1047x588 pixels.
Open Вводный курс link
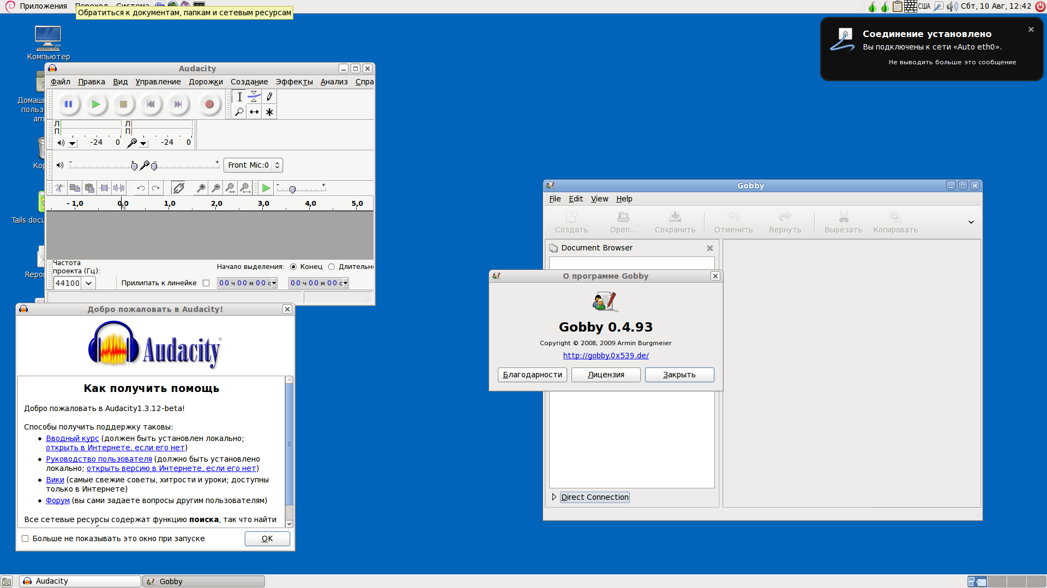73,438
